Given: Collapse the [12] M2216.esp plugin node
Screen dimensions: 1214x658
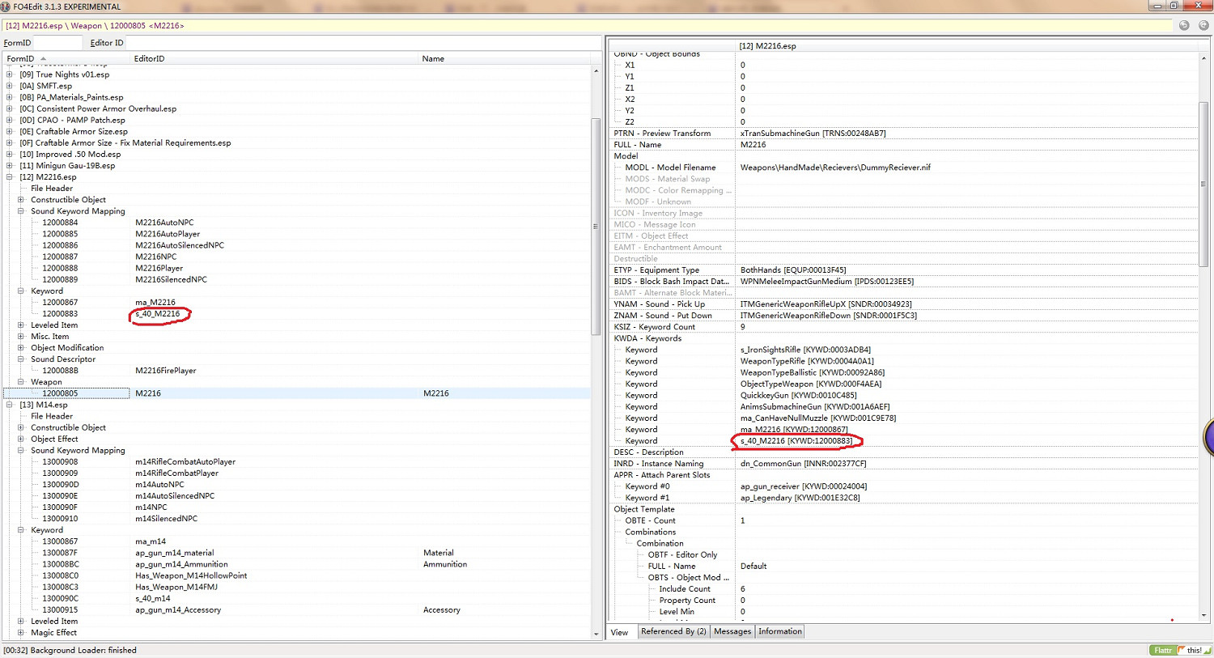Looking at the screenshot, I should click(10, 177).
